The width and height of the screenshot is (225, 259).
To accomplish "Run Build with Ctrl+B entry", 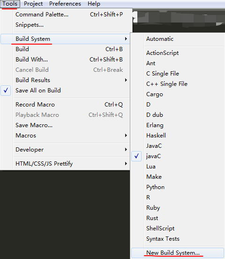I will pos(65,49).
